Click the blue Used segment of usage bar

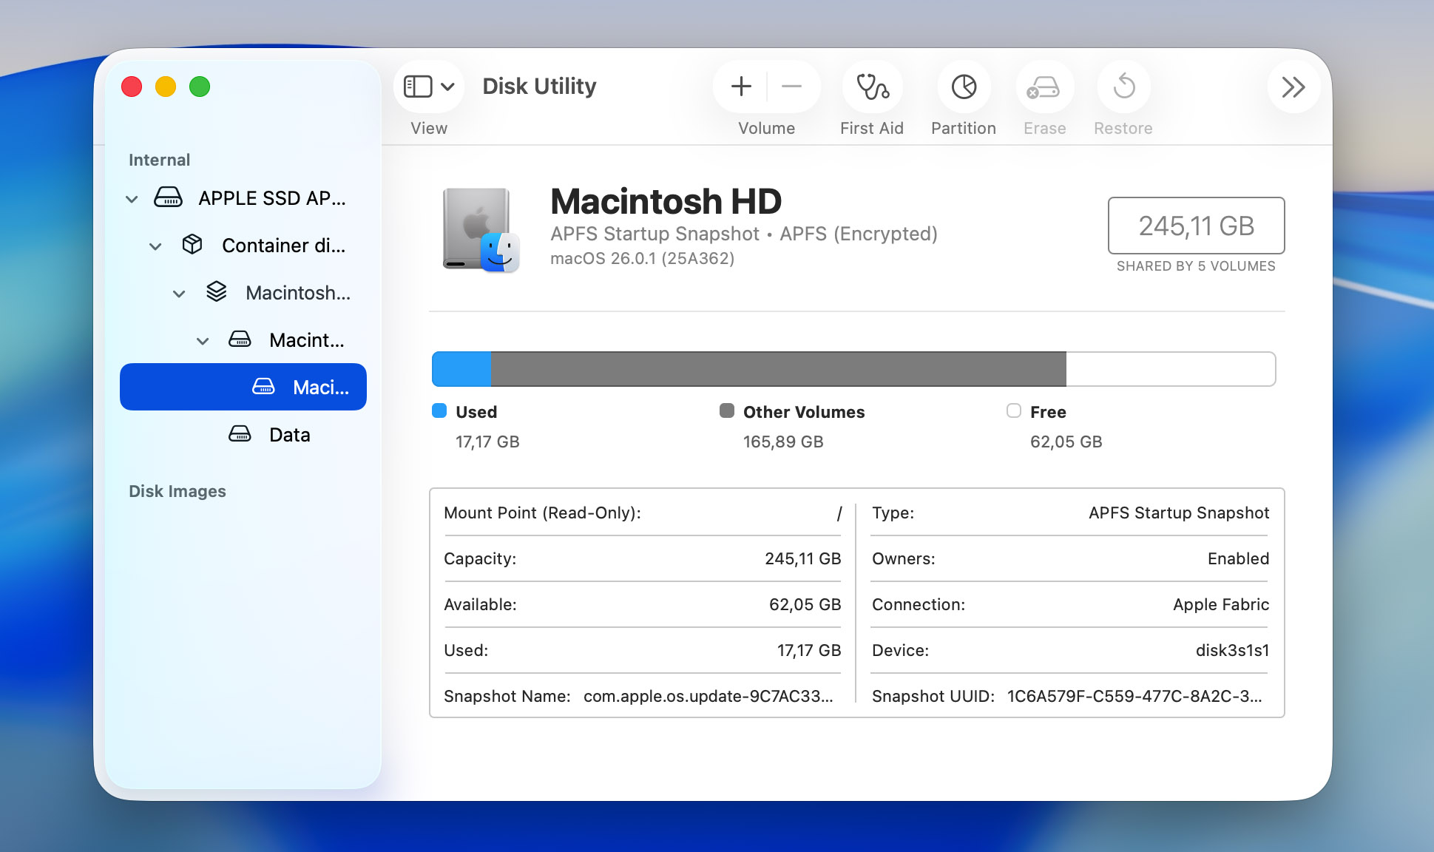pyautogui.click(x=461, y=369)
